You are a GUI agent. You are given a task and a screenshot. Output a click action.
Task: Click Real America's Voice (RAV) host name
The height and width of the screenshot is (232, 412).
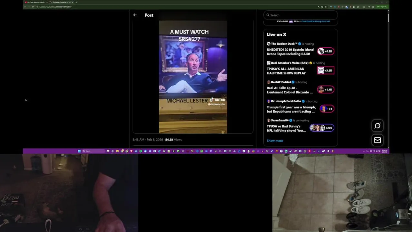(290, 63)
